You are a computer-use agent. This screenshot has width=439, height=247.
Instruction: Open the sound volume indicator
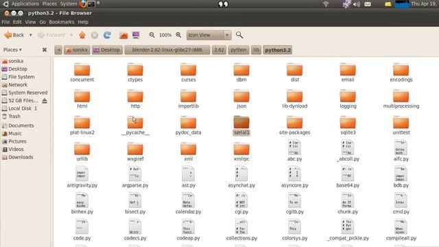pyautogui.click(x=357, y=4)
